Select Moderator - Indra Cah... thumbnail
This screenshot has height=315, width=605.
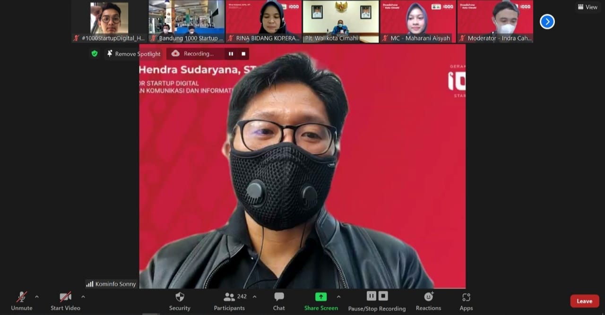495,22
